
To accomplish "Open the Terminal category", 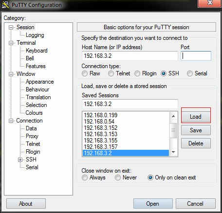I will point(26,43).
